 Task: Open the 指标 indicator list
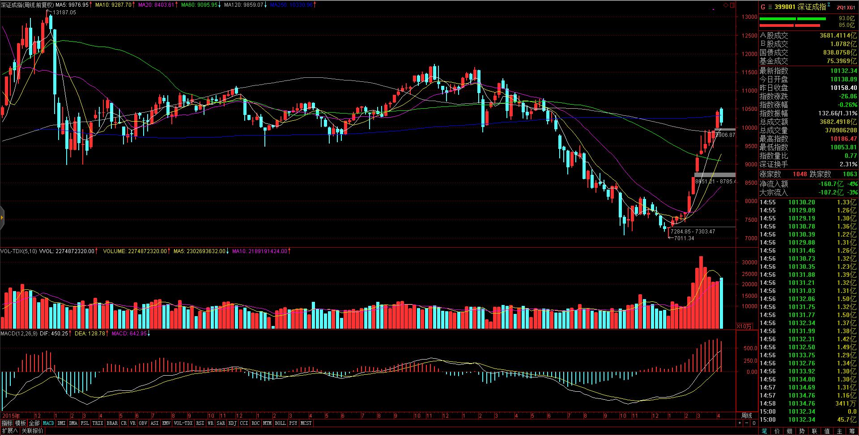7,423
